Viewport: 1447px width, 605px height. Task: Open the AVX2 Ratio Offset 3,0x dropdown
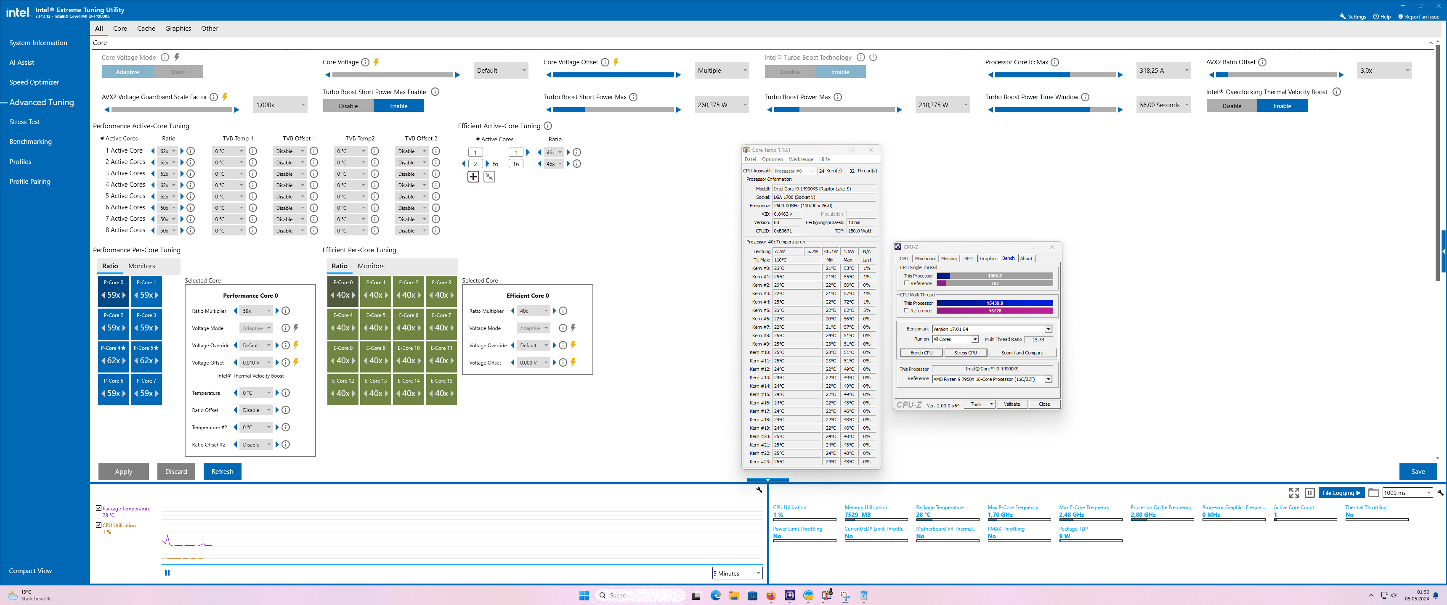pyautogui.click(x=1384, y=71)
